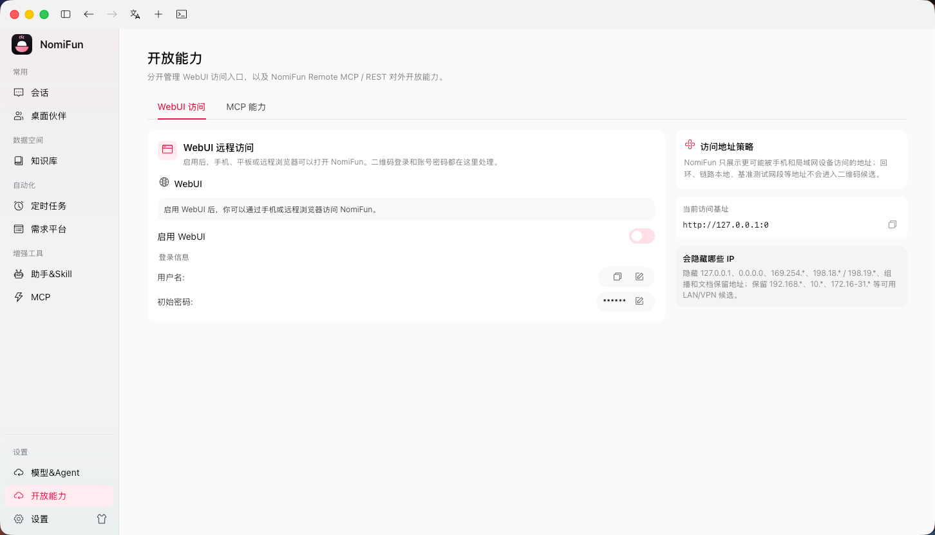Click the http://127.0.0.1:0 address text
This screenshot has height=535, width=935.
click(726, 225)
